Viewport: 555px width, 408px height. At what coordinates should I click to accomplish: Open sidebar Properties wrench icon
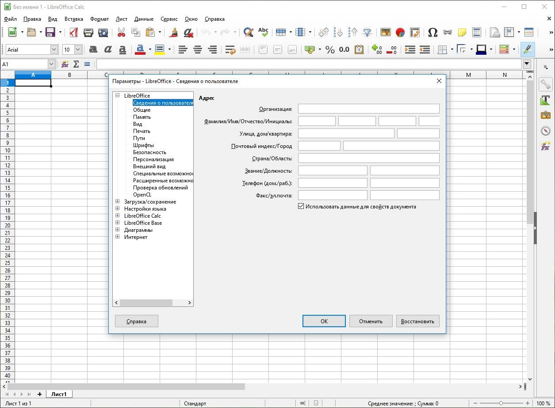pyautogui.click(x=546, y=83)
